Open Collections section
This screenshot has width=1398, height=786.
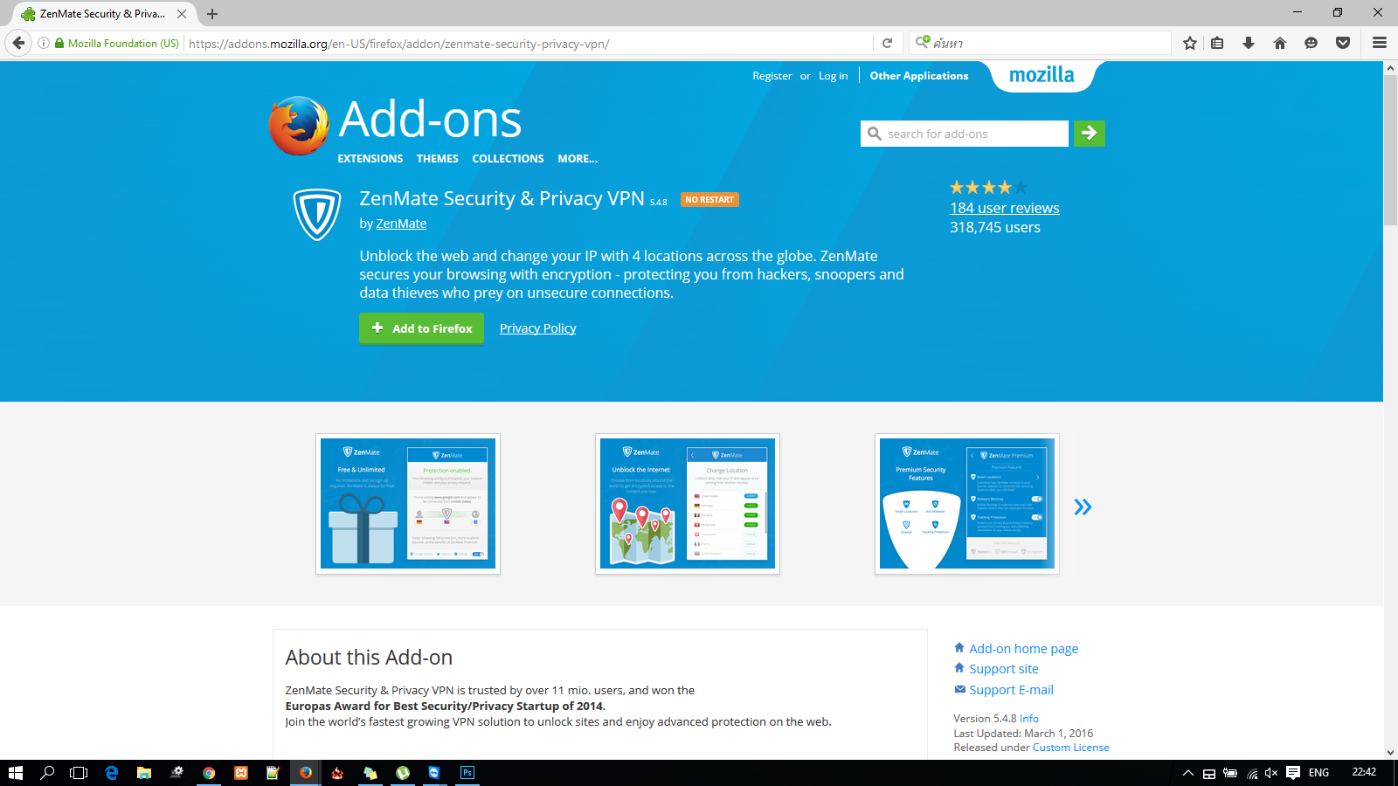point(508,159)
